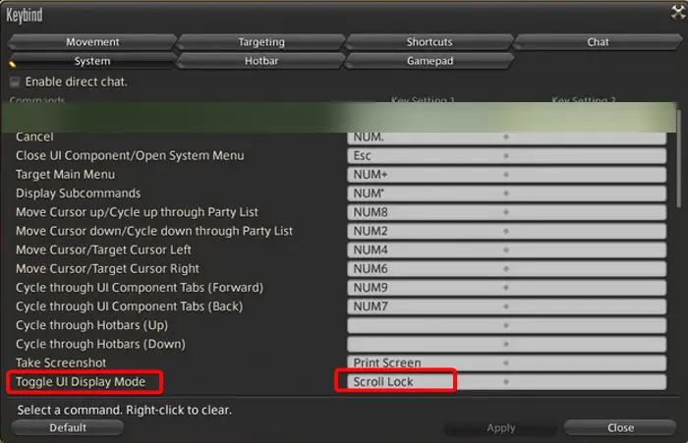Open the Hotbar tab
Viewport: 688px width, 443px height.
(x=261, y=61)
